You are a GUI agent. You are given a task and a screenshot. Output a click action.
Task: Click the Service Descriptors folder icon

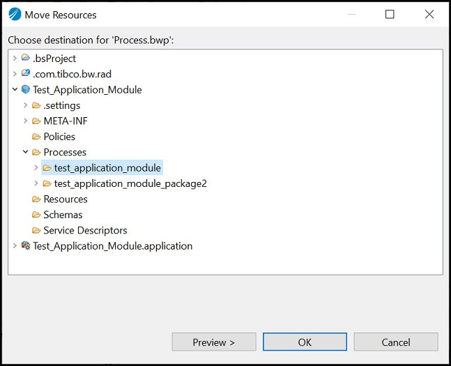pos(36,230)
